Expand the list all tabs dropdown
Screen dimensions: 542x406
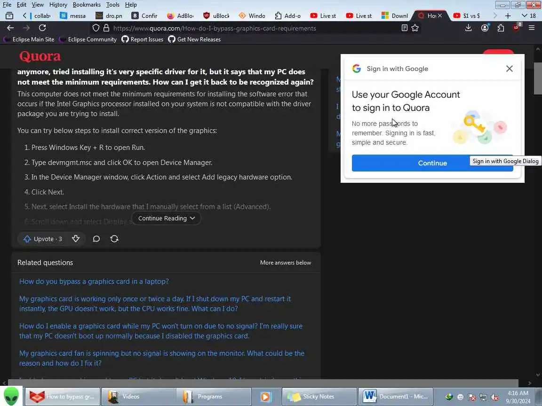coord(528,16)
